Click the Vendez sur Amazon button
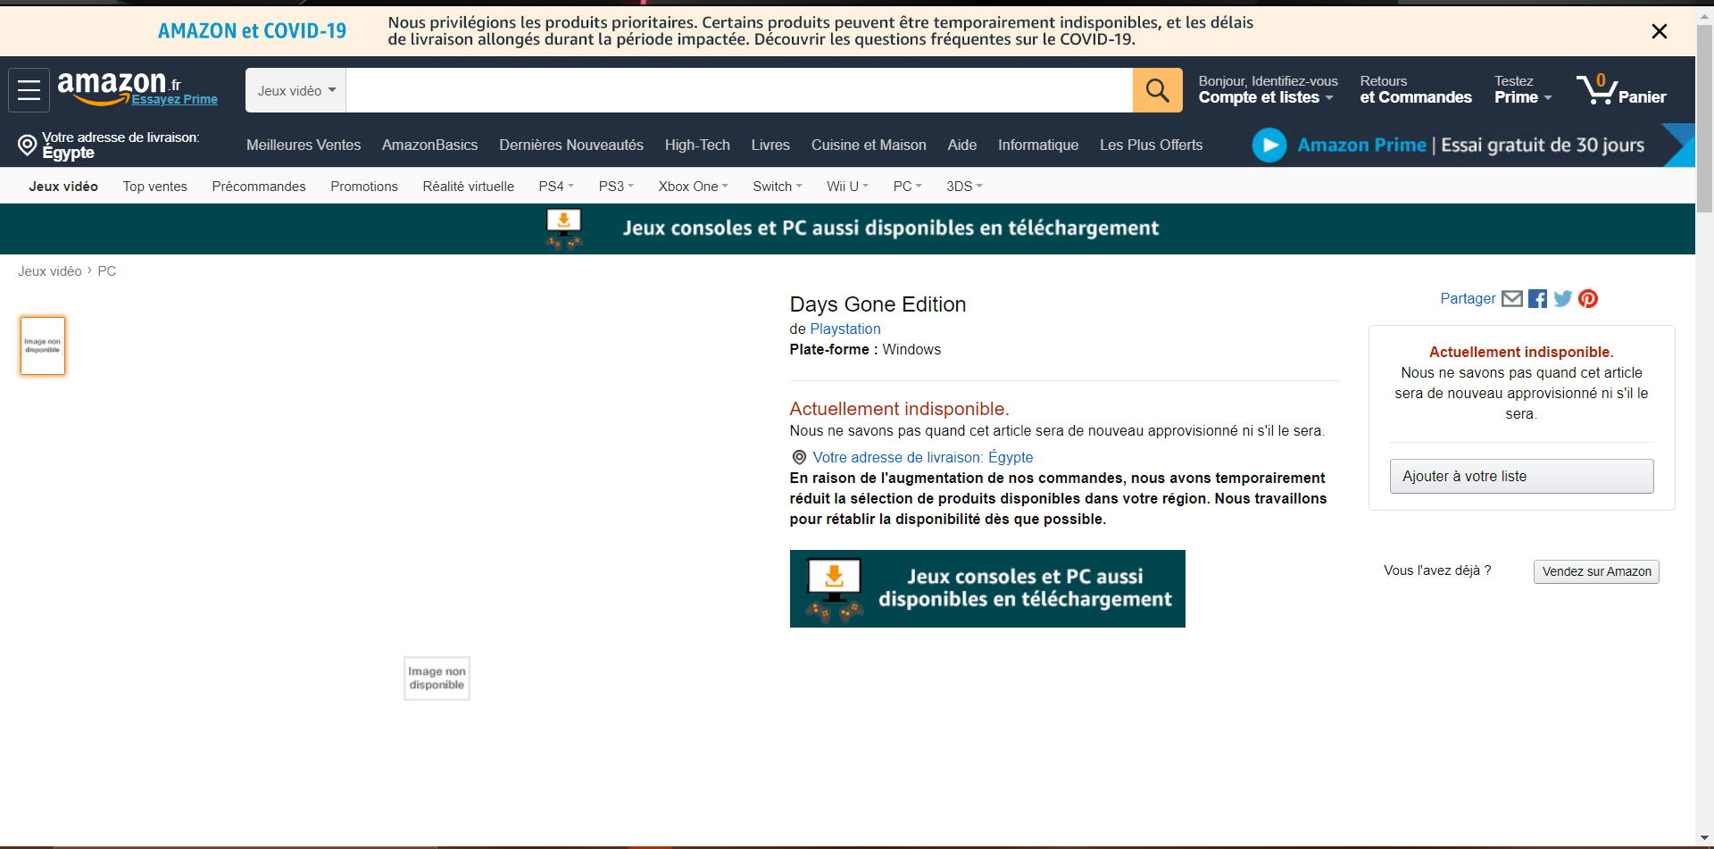Image resolution: width=1714 pixels, height=849 pixels. [x=1596, y=571]
